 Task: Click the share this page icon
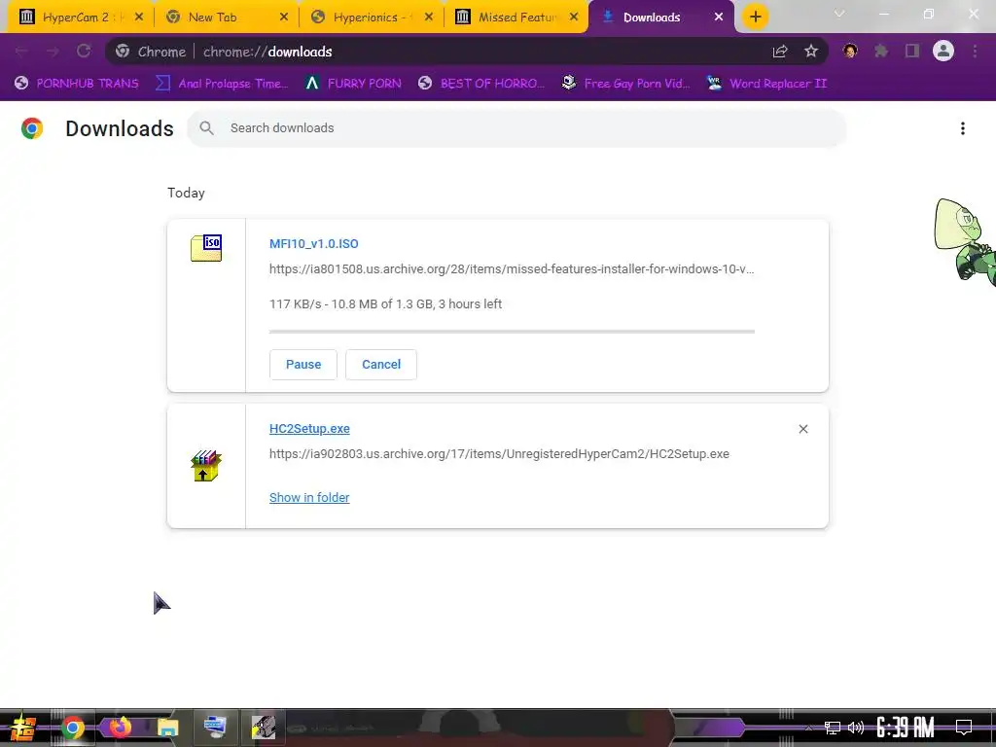click(780, 52)
